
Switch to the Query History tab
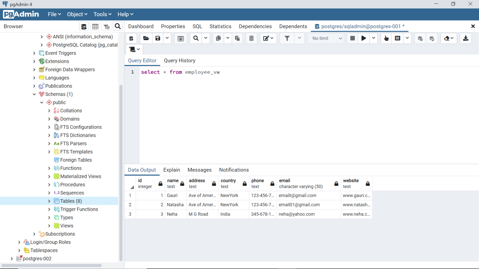coord(179,60)
